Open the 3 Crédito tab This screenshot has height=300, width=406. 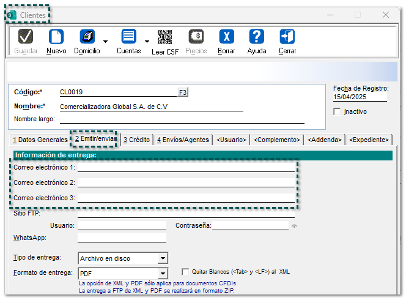click(x=136, y=140)
